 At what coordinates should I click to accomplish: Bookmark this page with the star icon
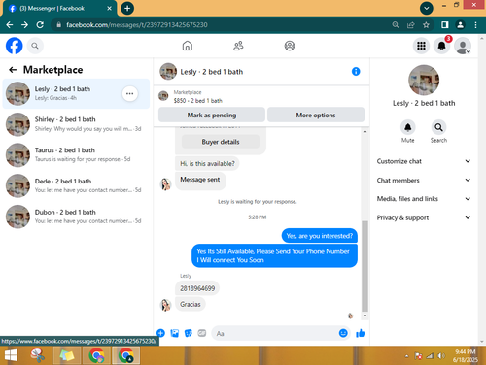click(426, 25)
